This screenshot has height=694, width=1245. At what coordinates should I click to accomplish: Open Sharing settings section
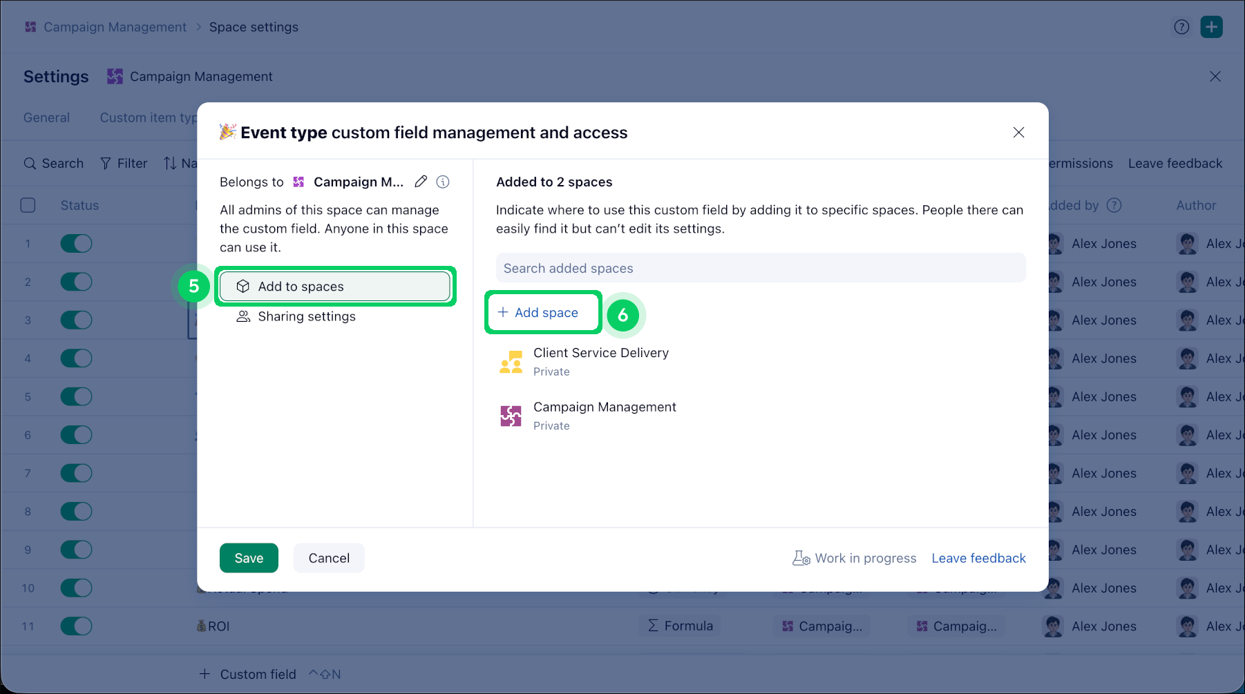pos(296,316)
